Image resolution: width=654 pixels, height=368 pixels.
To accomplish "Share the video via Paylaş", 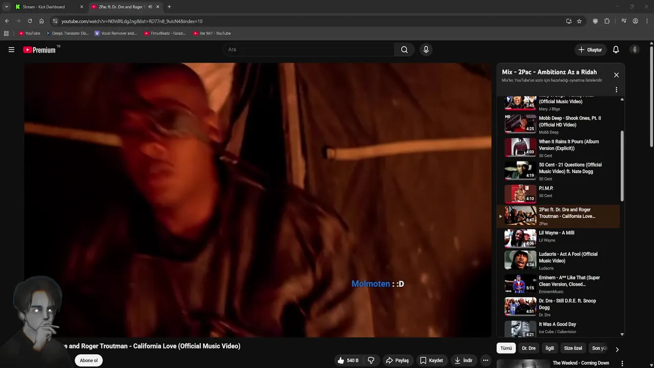I will (x=397, y=360).
